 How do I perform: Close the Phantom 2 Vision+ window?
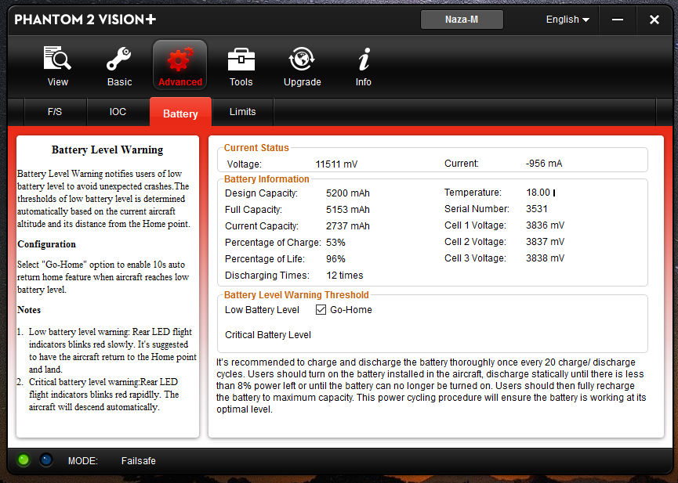click(654, 20)
